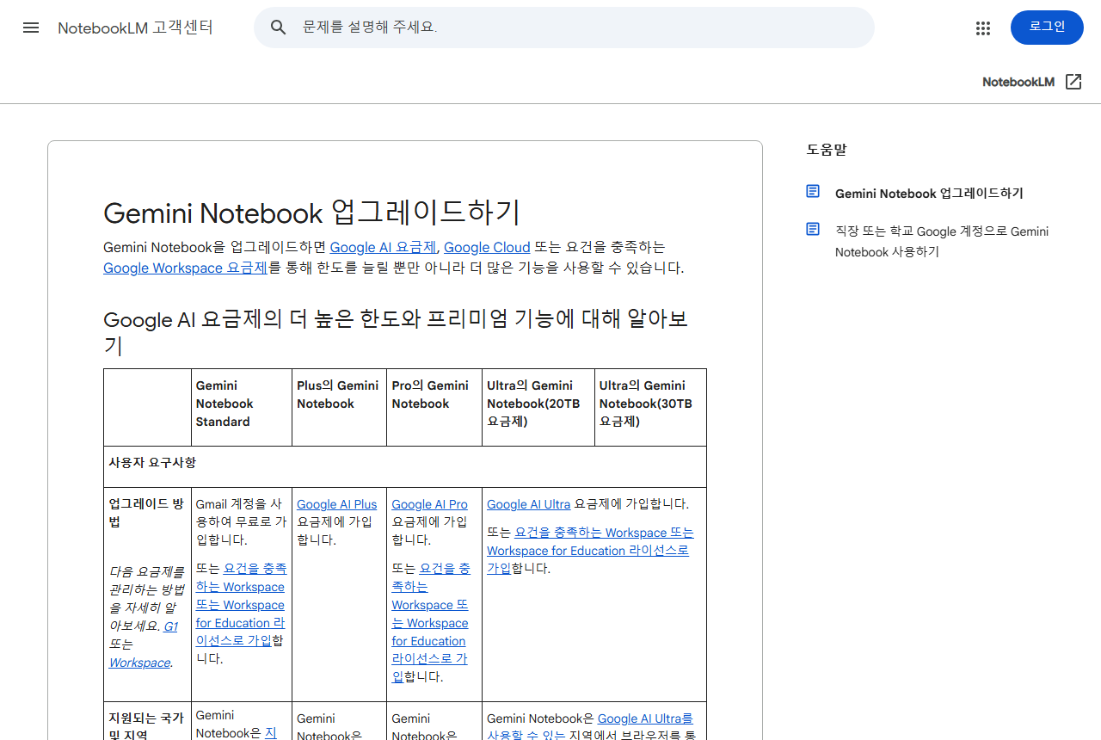1101x740 pixels.
Task: Select sidebar article 'Gemini Notebook 업그레이드하기'
Action: click(929, 194)
